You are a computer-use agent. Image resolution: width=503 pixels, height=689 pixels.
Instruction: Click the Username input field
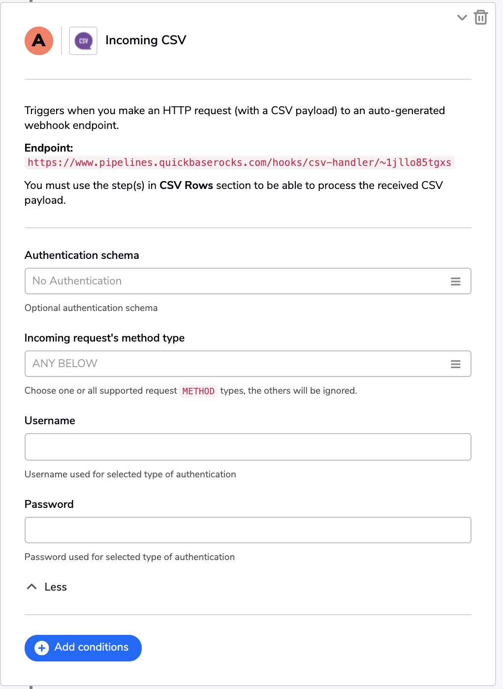point(248,447)
